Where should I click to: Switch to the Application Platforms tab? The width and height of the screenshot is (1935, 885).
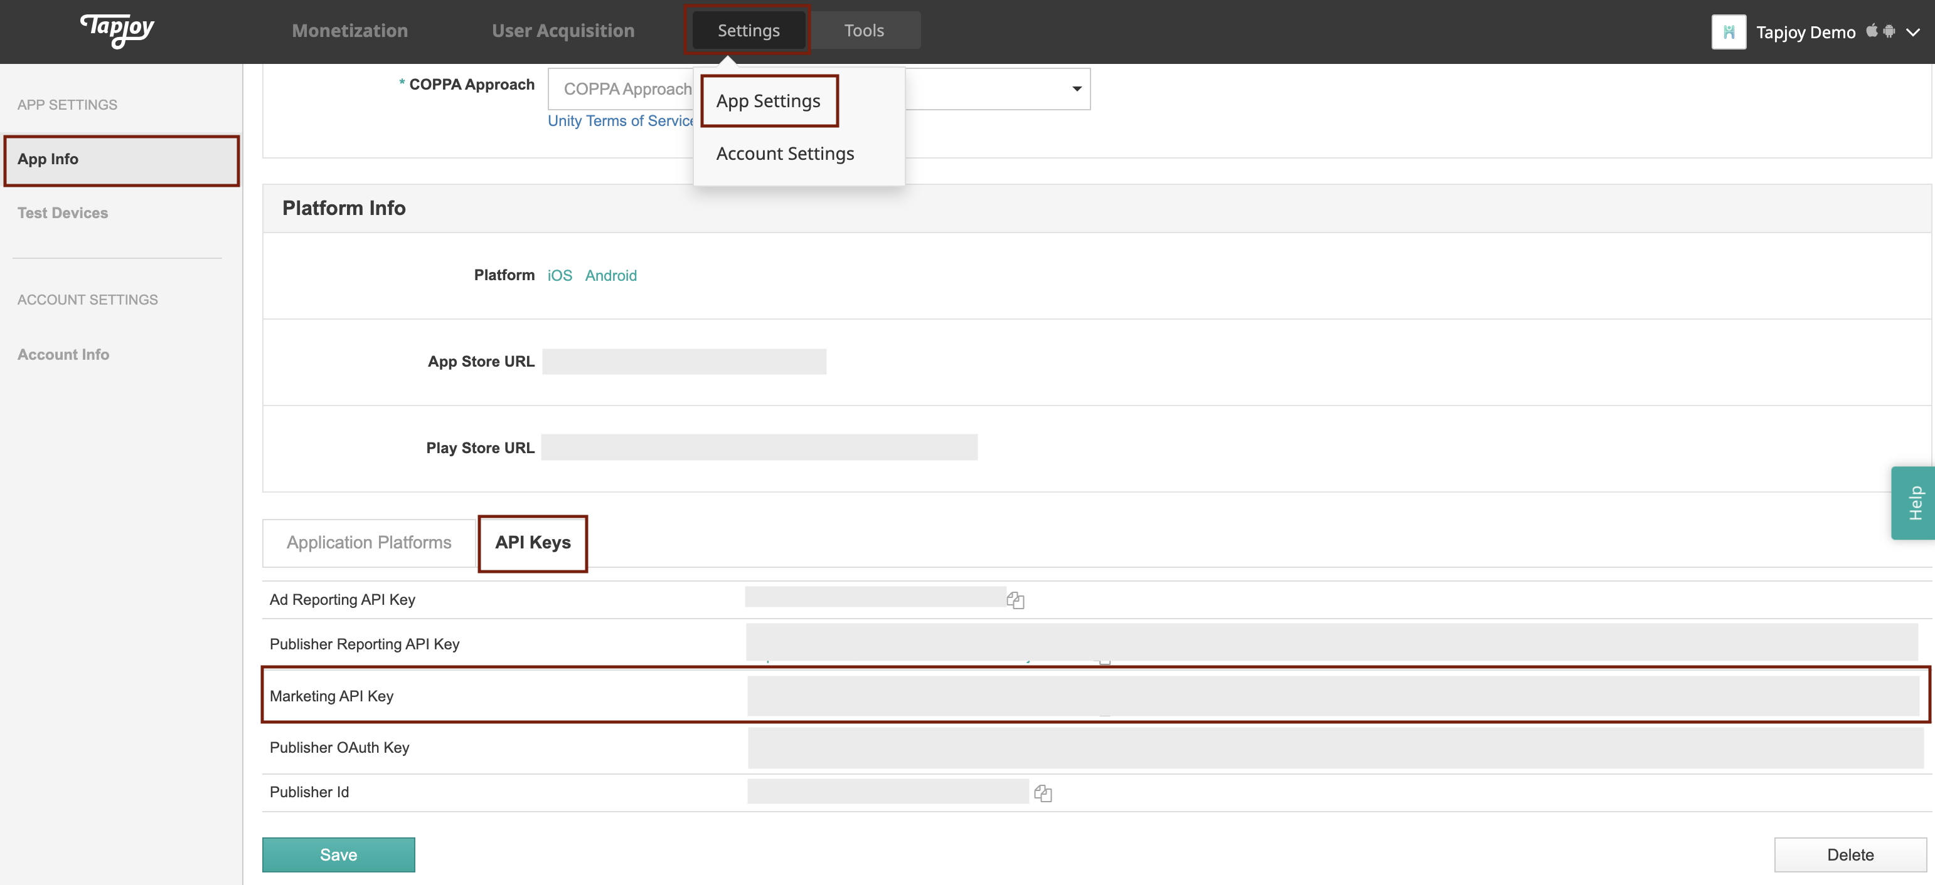tap(368, 542)
